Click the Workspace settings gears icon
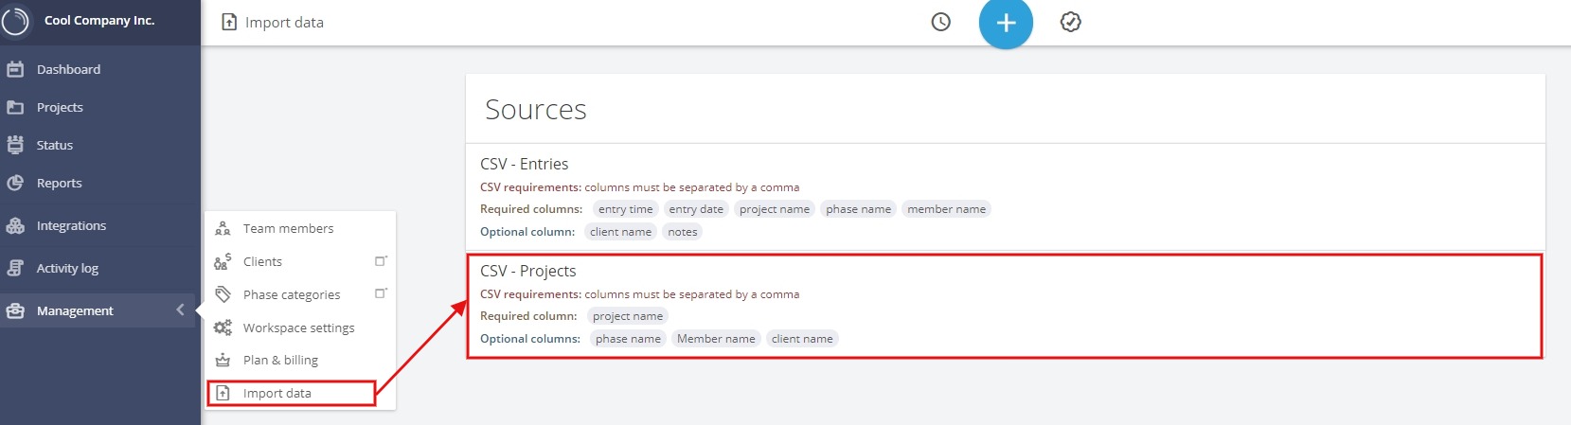This screenshot has width=1571, height=425. pos(223,328)
